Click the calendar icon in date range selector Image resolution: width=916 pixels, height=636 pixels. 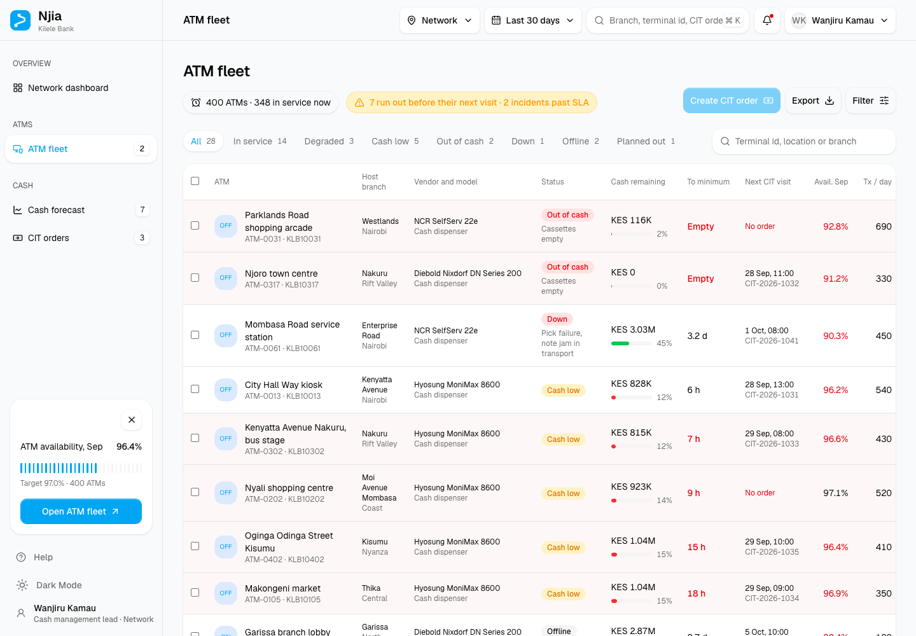tap(496, 20)
